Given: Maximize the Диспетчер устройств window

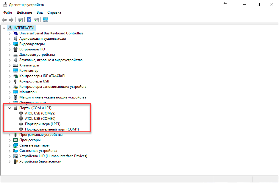Looking at the screenshot, I should pos(258,5).
